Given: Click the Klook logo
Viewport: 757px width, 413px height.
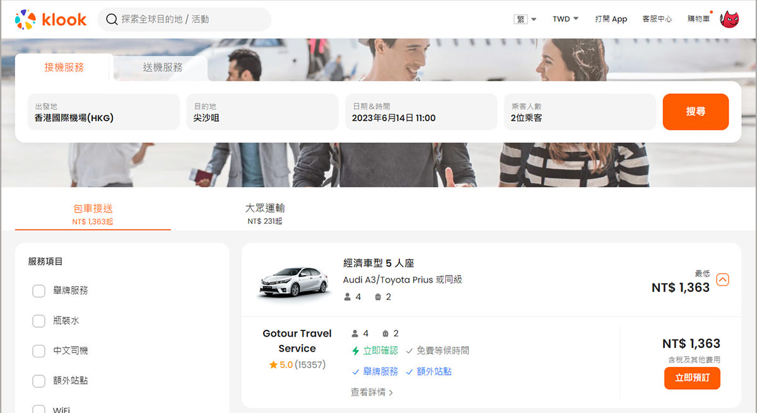Looking at the screenshot, I should coord(50,20).
